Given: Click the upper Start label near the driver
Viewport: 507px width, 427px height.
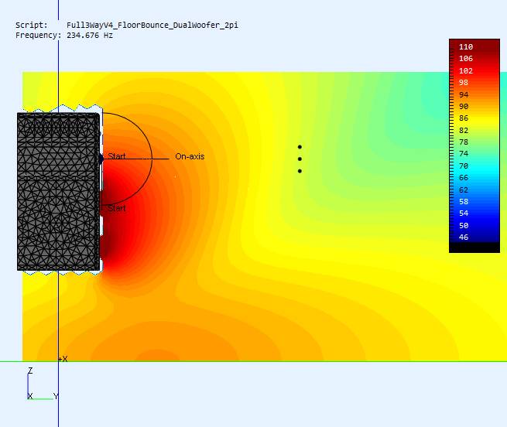Looking at the screenshot, I should 117,156.
